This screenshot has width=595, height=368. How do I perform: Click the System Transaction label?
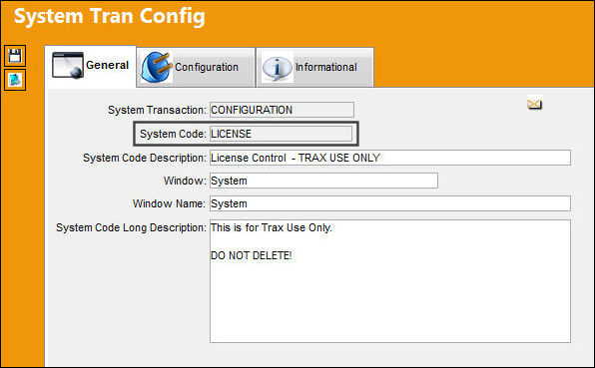tap(157, 110)
